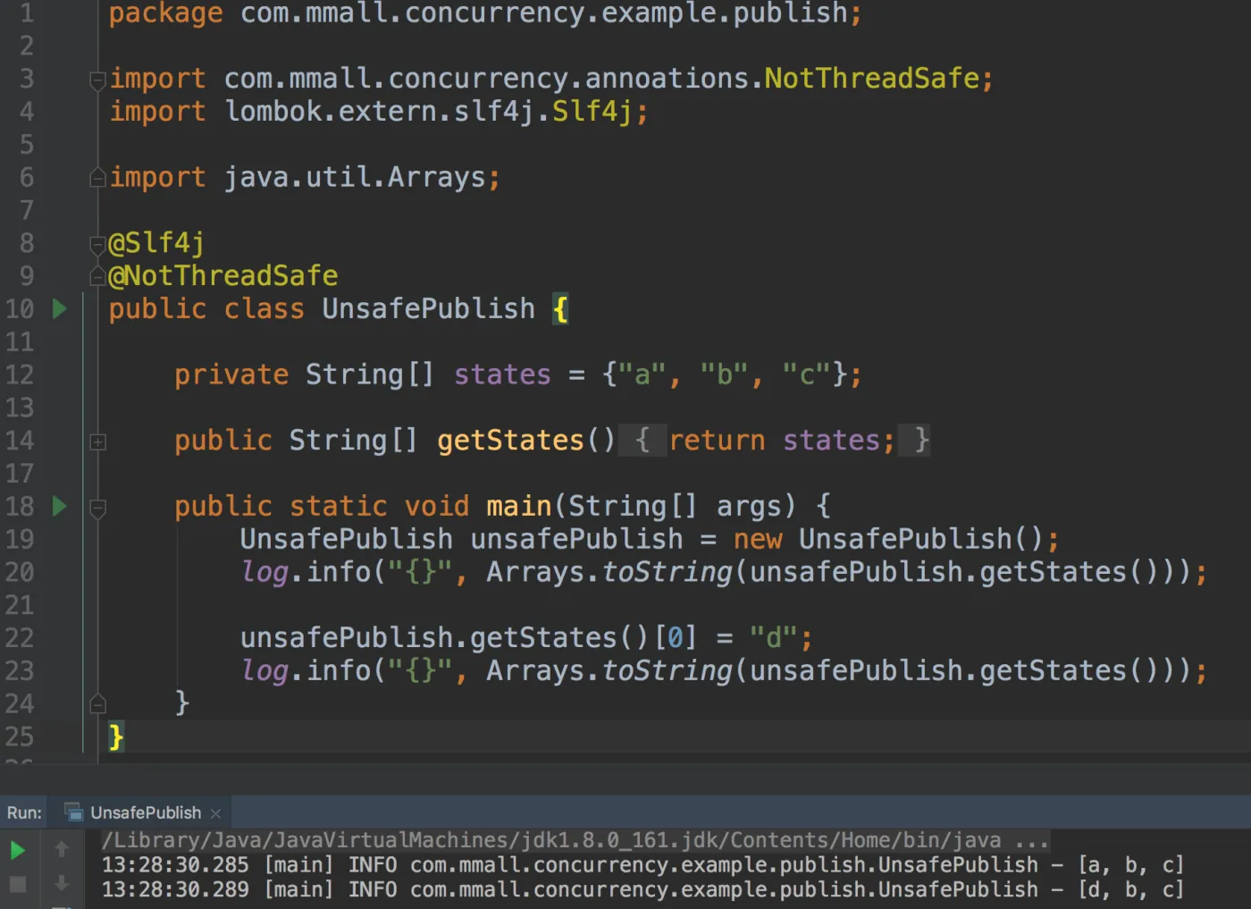
Task: Collapse the main method body
Action: 98,509
